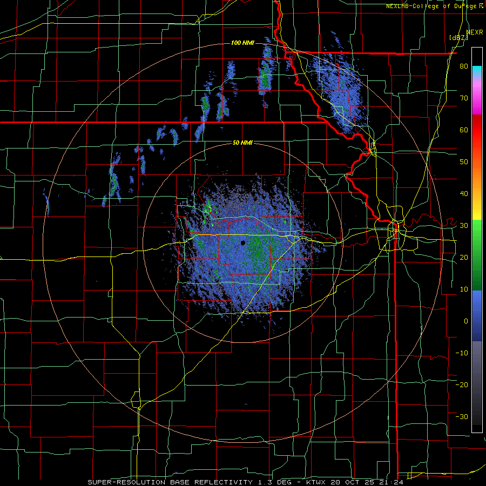Click the 20 dBZ scale value

(464, 258)
